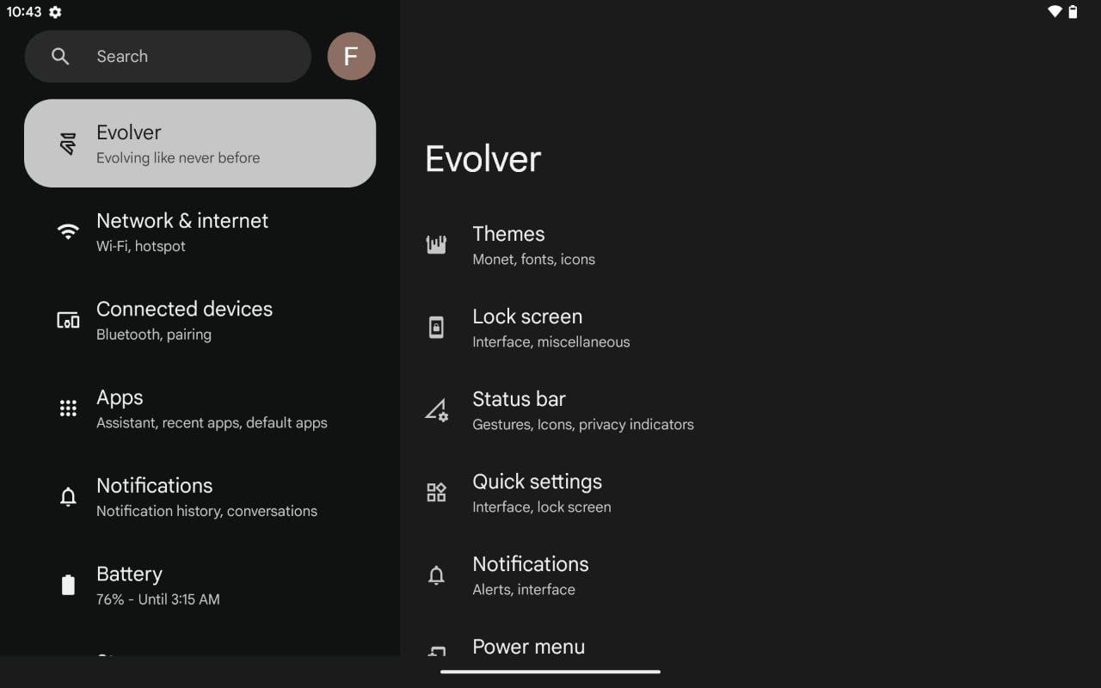Click the bell icon in the left sidebar
The image size is (1101, 688).
pos(68,497)
